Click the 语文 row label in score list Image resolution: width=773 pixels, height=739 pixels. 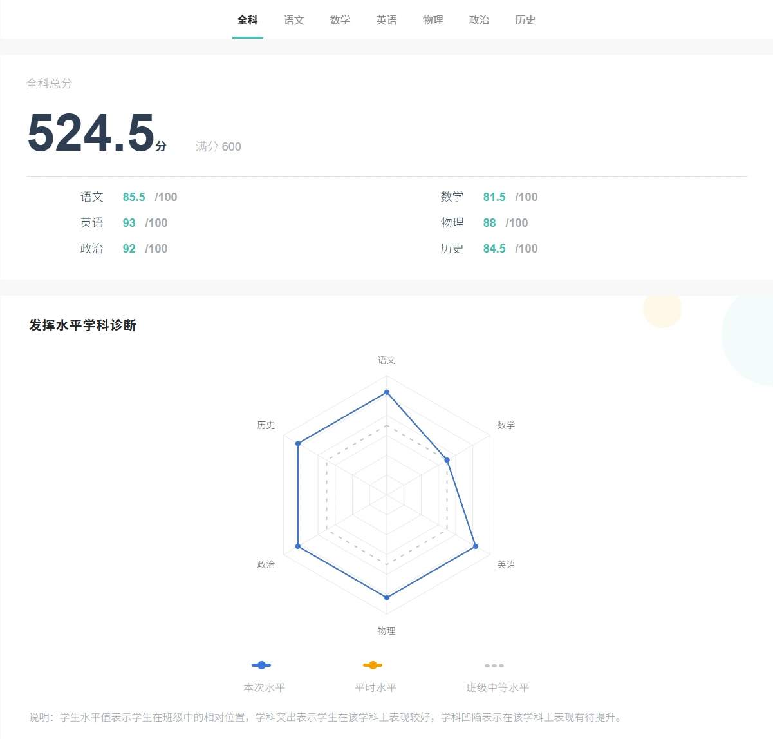[92, 197]
